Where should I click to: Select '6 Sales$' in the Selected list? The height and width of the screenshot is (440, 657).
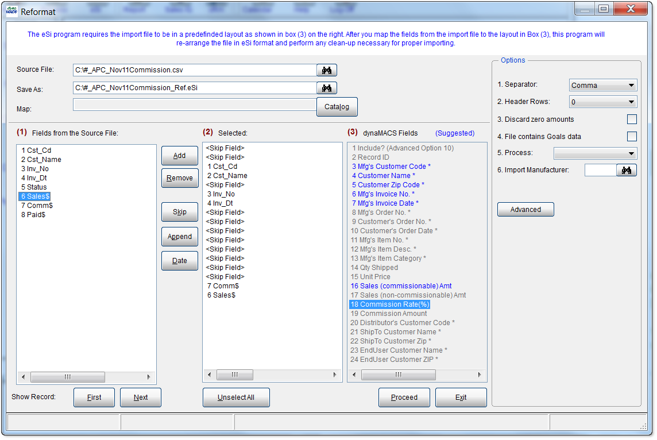point(221,295)
